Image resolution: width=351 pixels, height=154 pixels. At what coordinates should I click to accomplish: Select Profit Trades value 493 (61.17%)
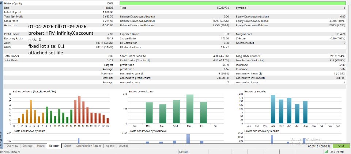[222, 60]
